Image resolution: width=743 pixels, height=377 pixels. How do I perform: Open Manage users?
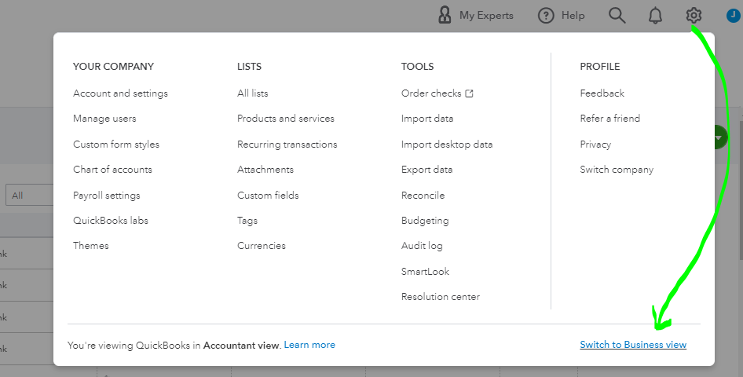coord(104,119)
